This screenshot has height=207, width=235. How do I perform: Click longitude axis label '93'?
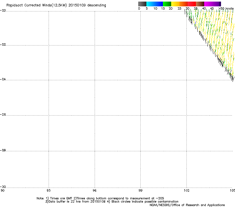tap(49, 190)
